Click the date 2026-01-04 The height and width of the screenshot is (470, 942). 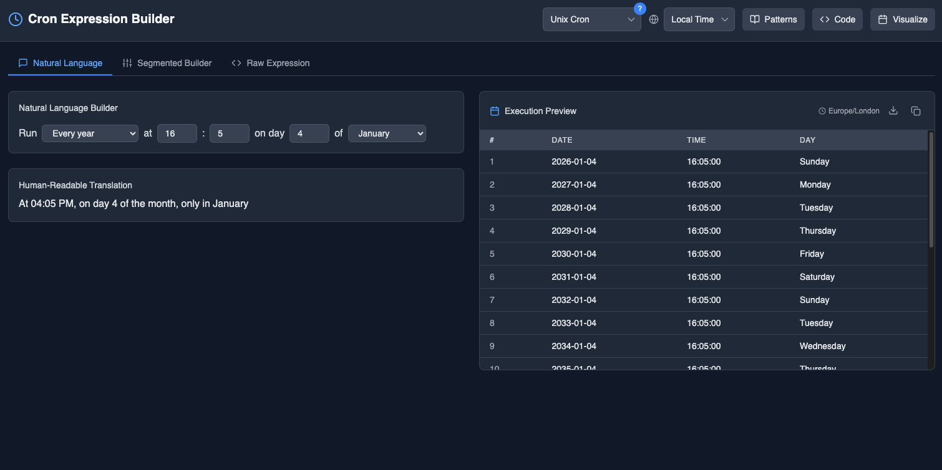tap(574, 161)
